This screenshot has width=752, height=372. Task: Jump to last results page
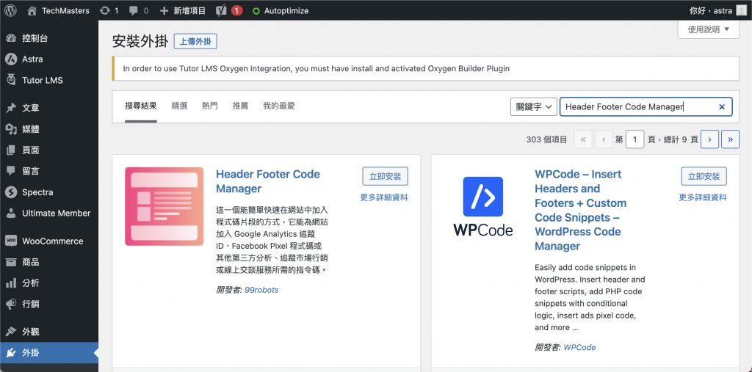coord(731,139)
